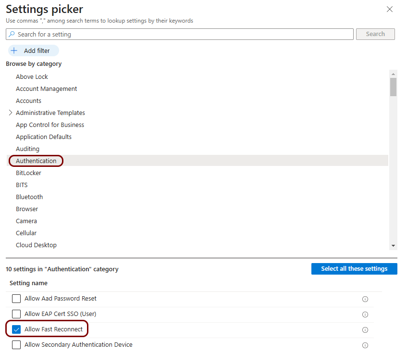Open the Cloud Desktop category
Image resolution: width=407 pixels, height=353 pixels.
[x=36, y=245]
